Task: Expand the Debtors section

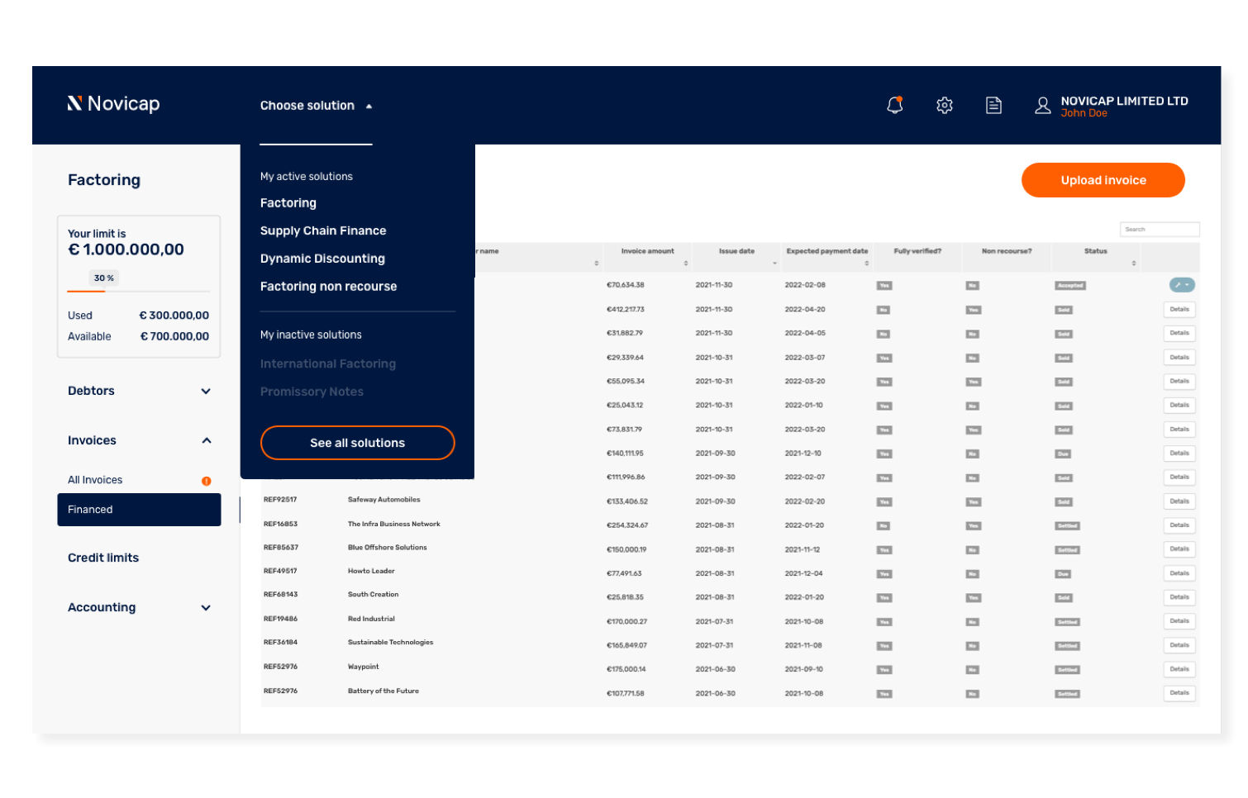Action: [139, 391]
